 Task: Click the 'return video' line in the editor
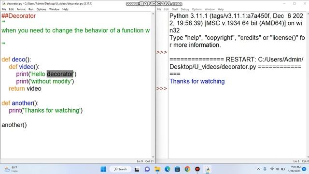25,88
